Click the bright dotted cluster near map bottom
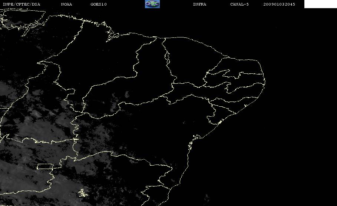 (83, 193)
